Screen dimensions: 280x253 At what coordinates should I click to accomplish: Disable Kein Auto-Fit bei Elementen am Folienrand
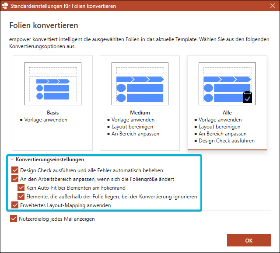pos(21,187)
